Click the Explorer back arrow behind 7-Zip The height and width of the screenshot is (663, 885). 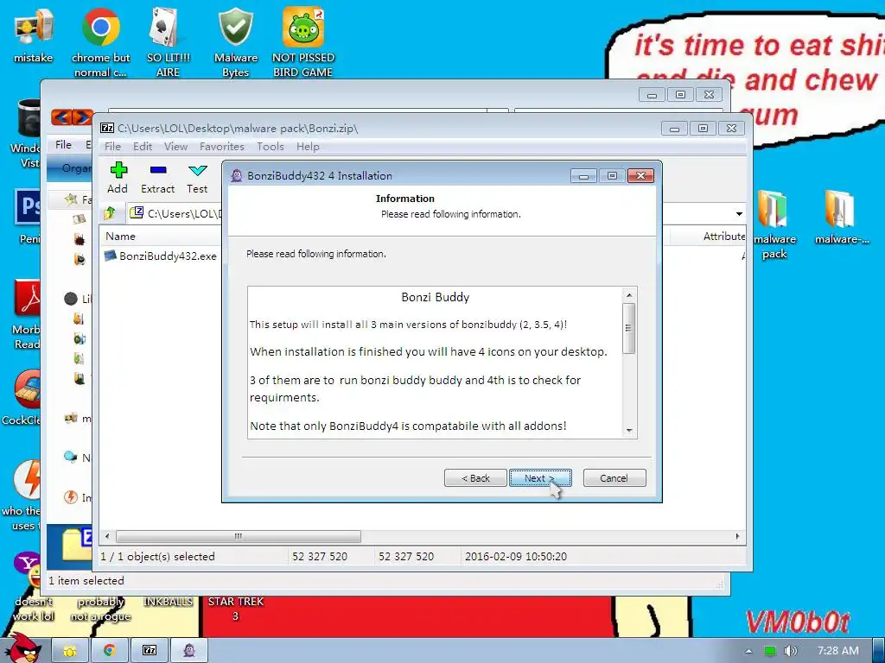coord(62,117)
